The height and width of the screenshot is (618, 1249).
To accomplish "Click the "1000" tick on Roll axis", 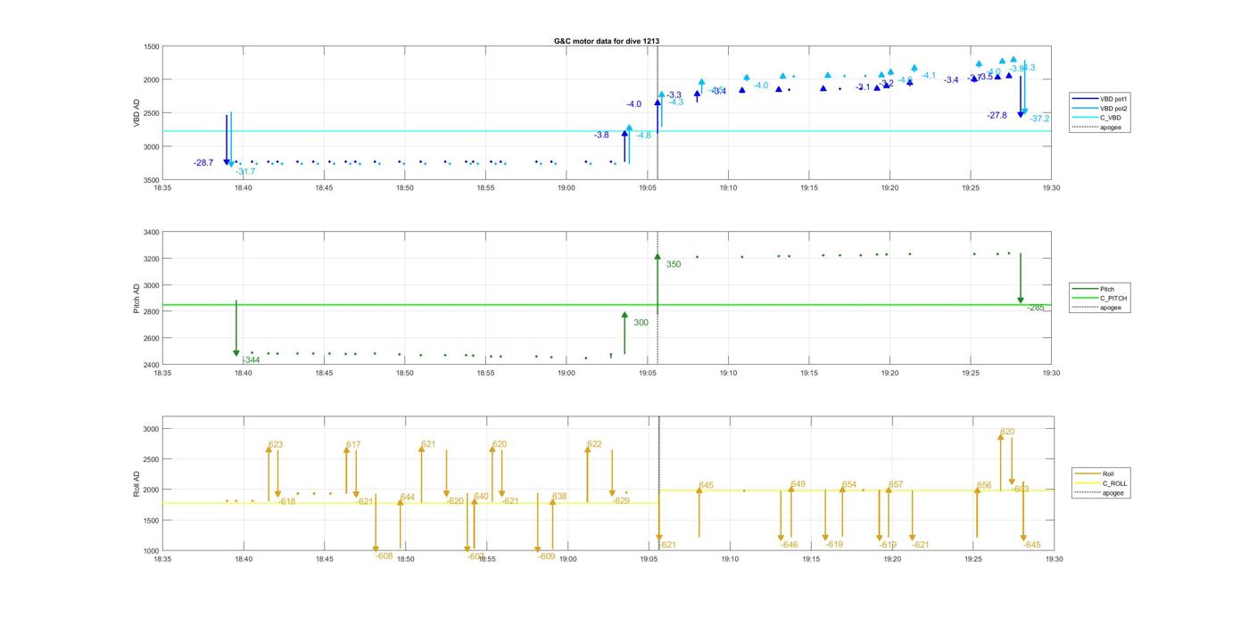I will pos(152,551).
